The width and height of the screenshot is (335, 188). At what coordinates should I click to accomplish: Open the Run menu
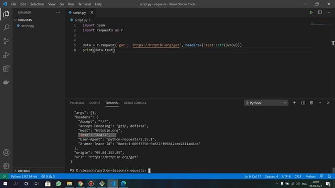pyautogui.click(x=71, y=4)
